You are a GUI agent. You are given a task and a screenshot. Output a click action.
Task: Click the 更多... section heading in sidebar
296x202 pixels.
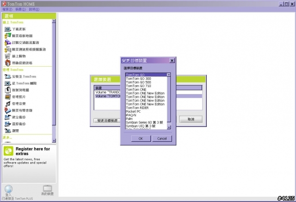7,138
